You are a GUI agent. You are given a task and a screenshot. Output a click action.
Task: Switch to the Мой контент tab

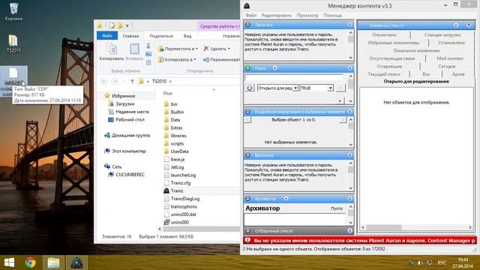click(x=450, y=58)
